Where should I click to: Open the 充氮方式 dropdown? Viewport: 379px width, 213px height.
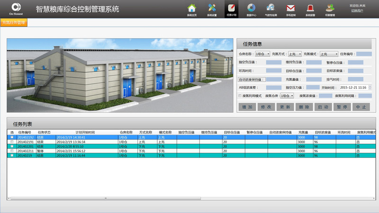point(295,54)
